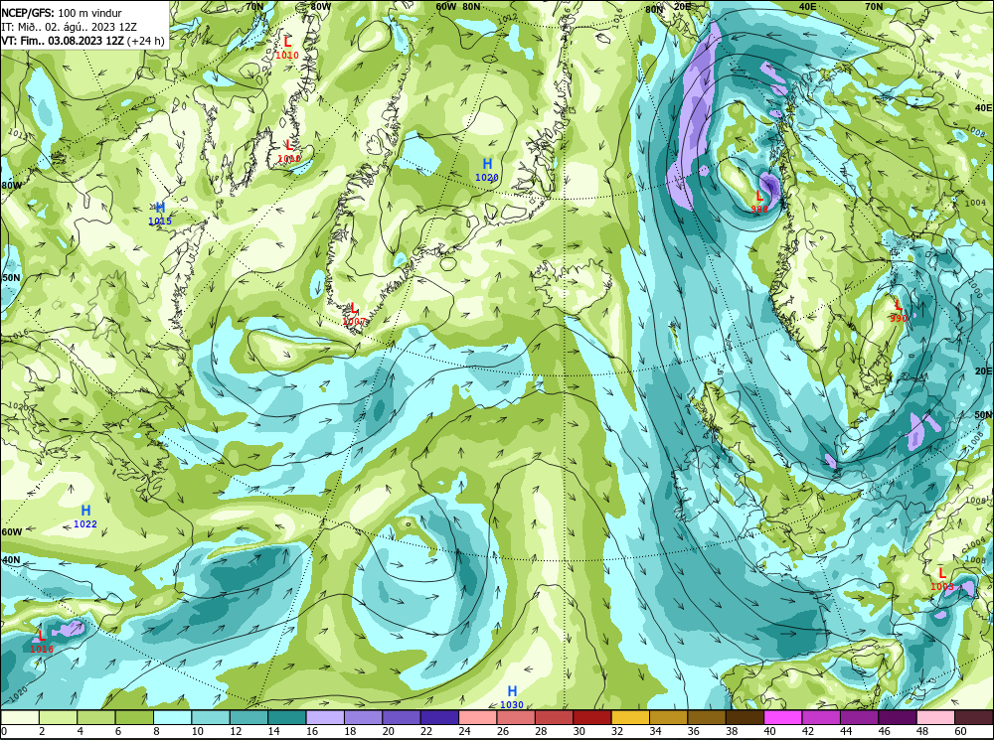Select the 22–24 dark indigo legend swatch
This screenshot has height=740, width=994.
[x=439, y=717]
